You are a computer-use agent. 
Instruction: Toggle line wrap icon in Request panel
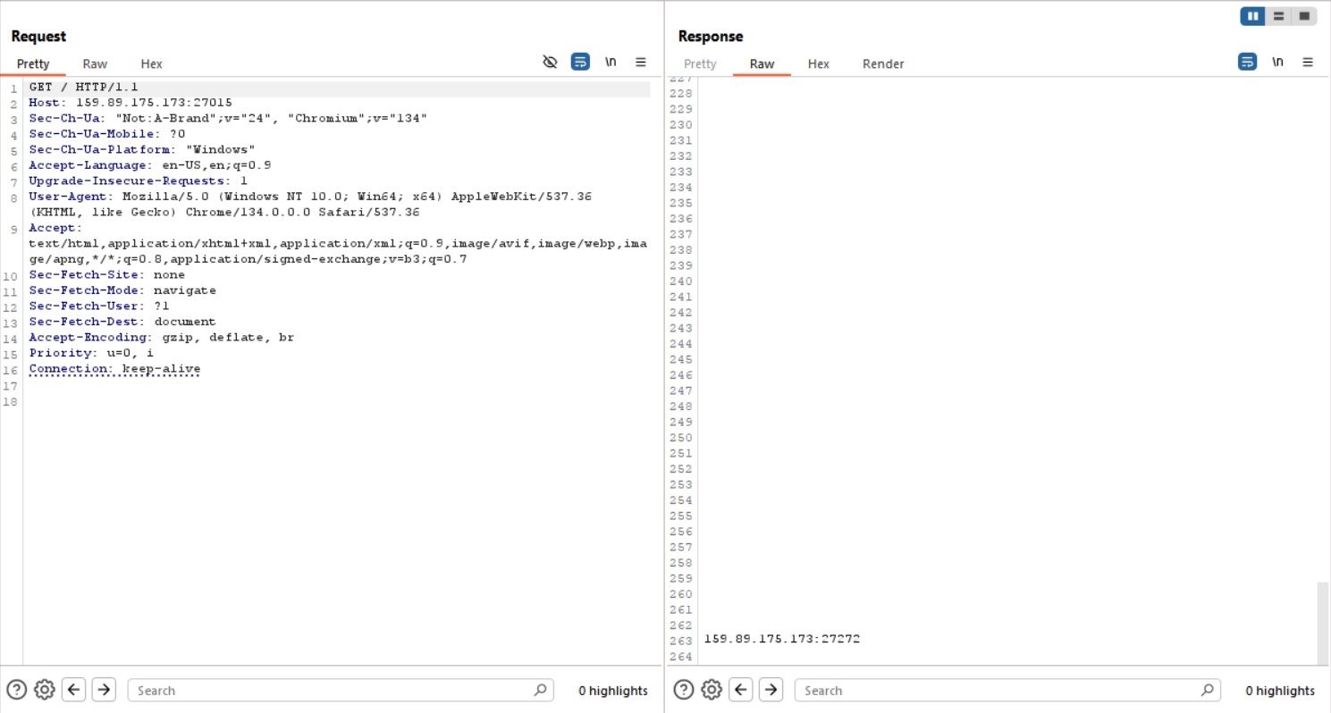coord(580,62)
